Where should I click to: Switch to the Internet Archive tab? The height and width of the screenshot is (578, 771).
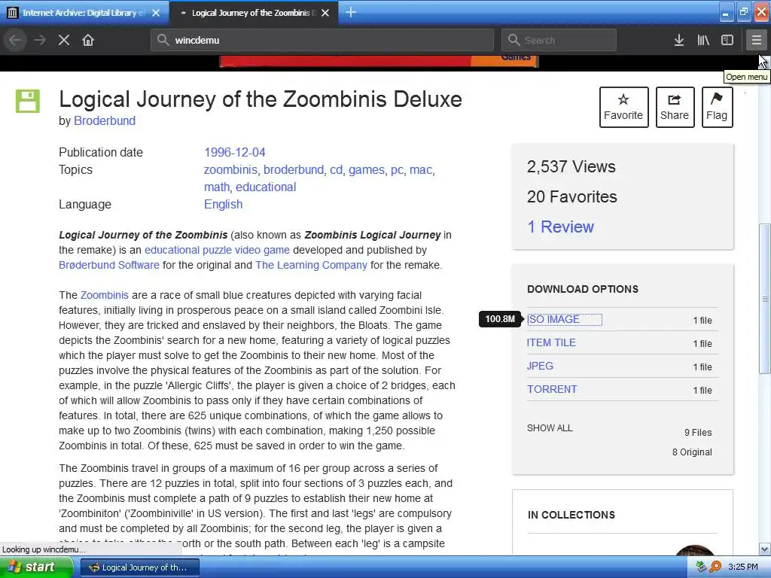pyautogui.click(x=84, y=13)
